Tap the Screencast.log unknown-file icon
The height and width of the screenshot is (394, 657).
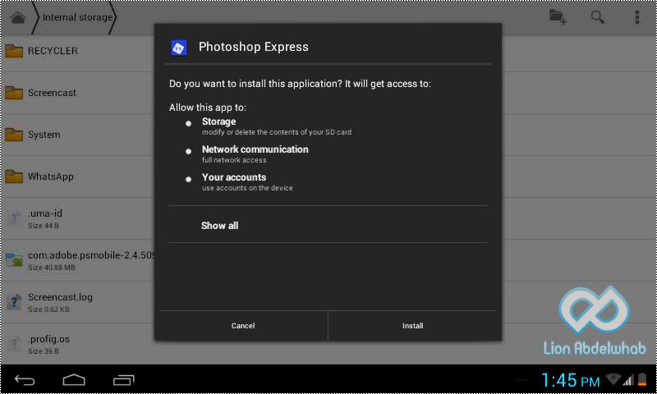(x=14, y=302)
